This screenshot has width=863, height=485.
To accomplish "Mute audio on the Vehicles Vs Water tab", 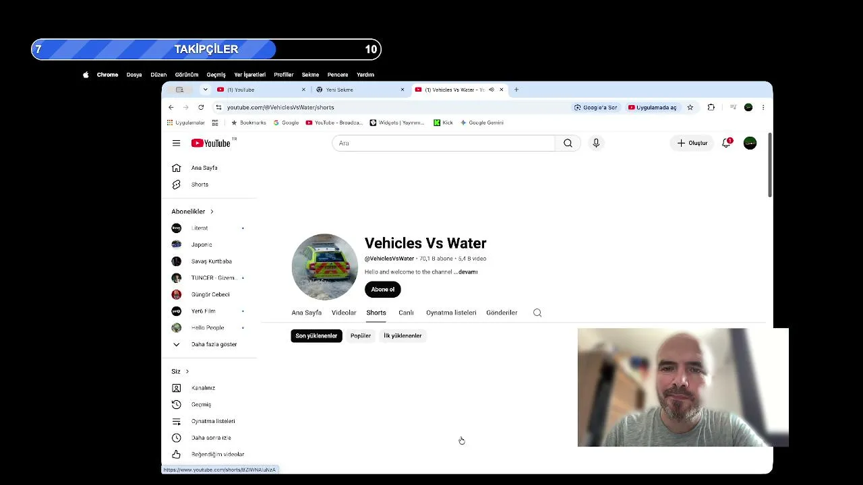I will tap(492, 90).
